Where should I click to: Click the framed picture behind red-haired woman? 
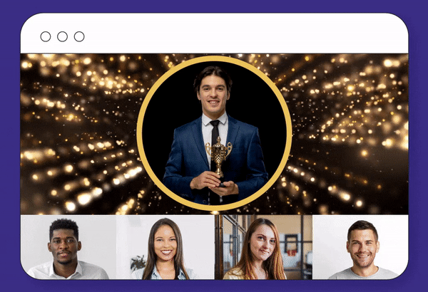point(291,243)
